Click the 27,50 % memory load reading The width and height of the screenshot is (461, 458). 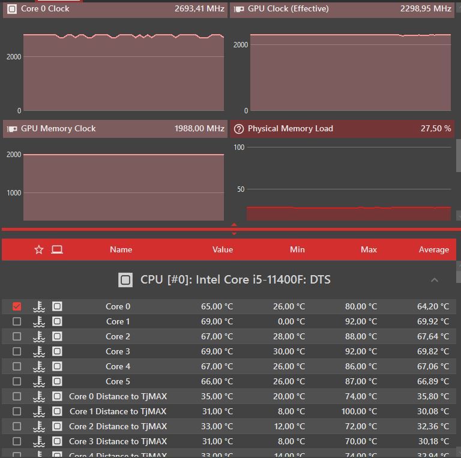(436, 128)
